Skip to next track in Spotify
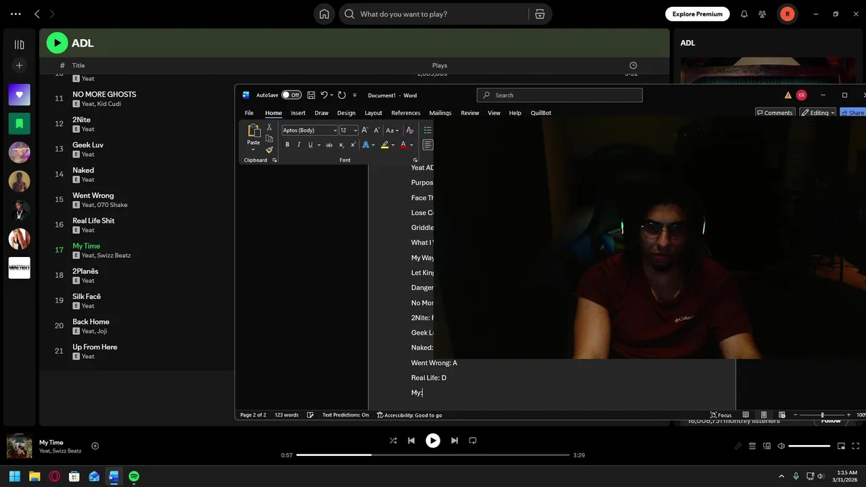 pyautogui.click(x=455, y=440)
